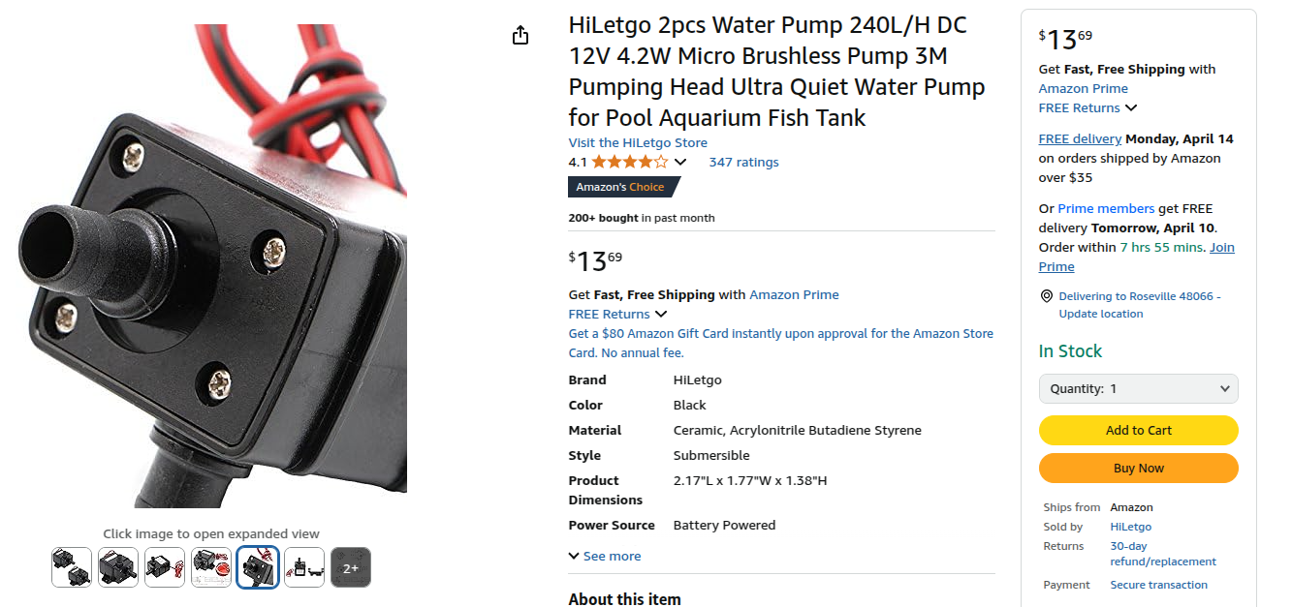Viewport: 1292px width, 607px height.
Task: Click Buy Now
Action: pos(1138,468)
